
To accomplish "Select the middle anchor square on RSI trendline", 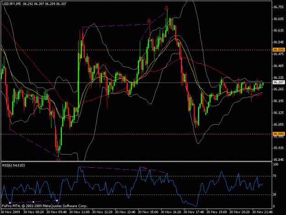I will coord(33,202).
